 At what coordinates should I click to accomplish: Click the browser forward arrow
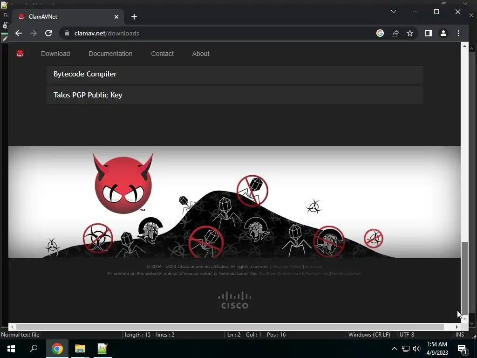[34, 33]
